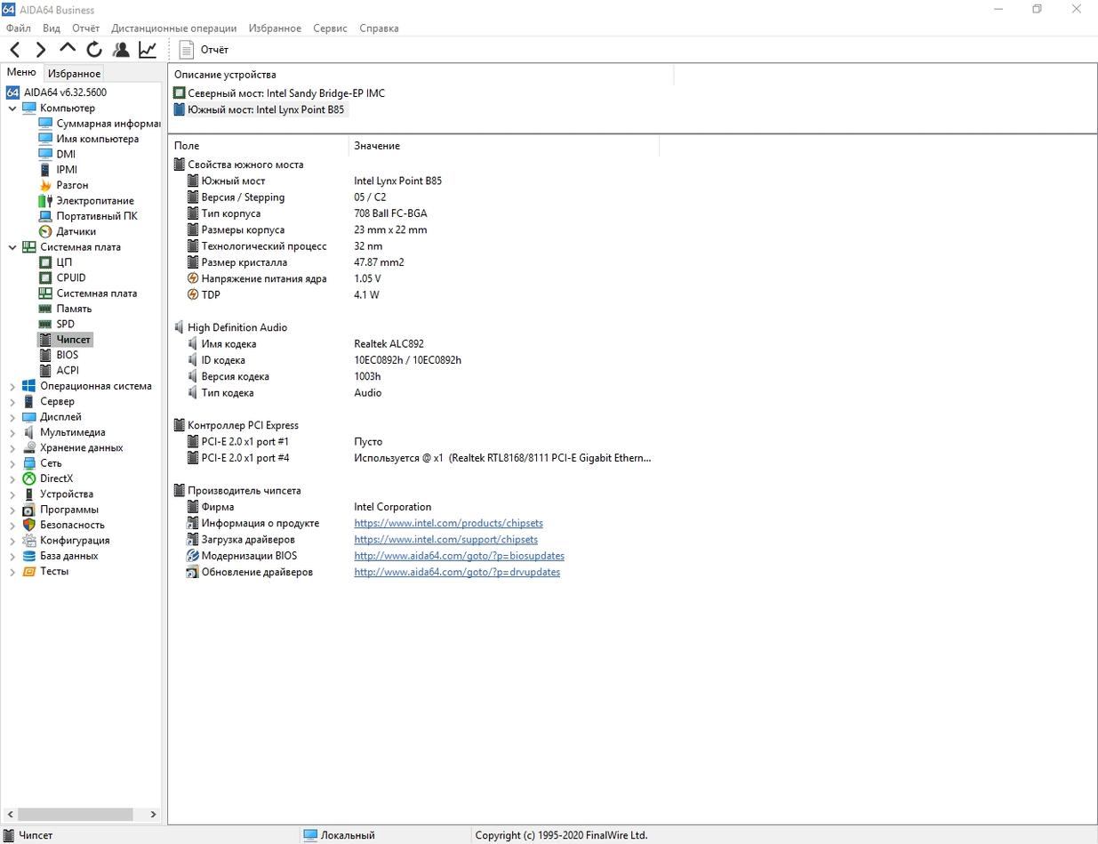
Task: Expand the Устройства tree node
Action: point(12,494)
